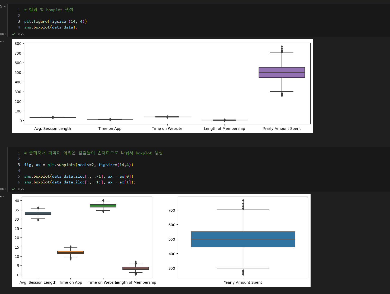This screenshot has width=390, height=294.
Task: Click the green Time on Website box
Action: (x=103, y=206)
